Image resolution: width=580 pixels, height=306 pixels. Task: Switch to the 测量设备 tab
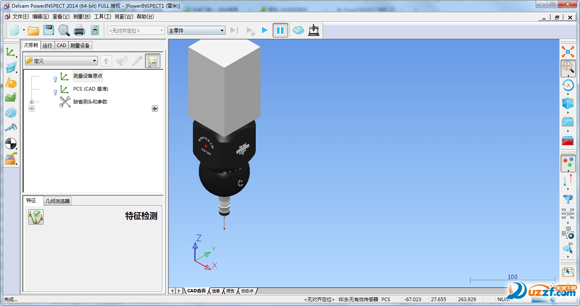click(80, 45)
